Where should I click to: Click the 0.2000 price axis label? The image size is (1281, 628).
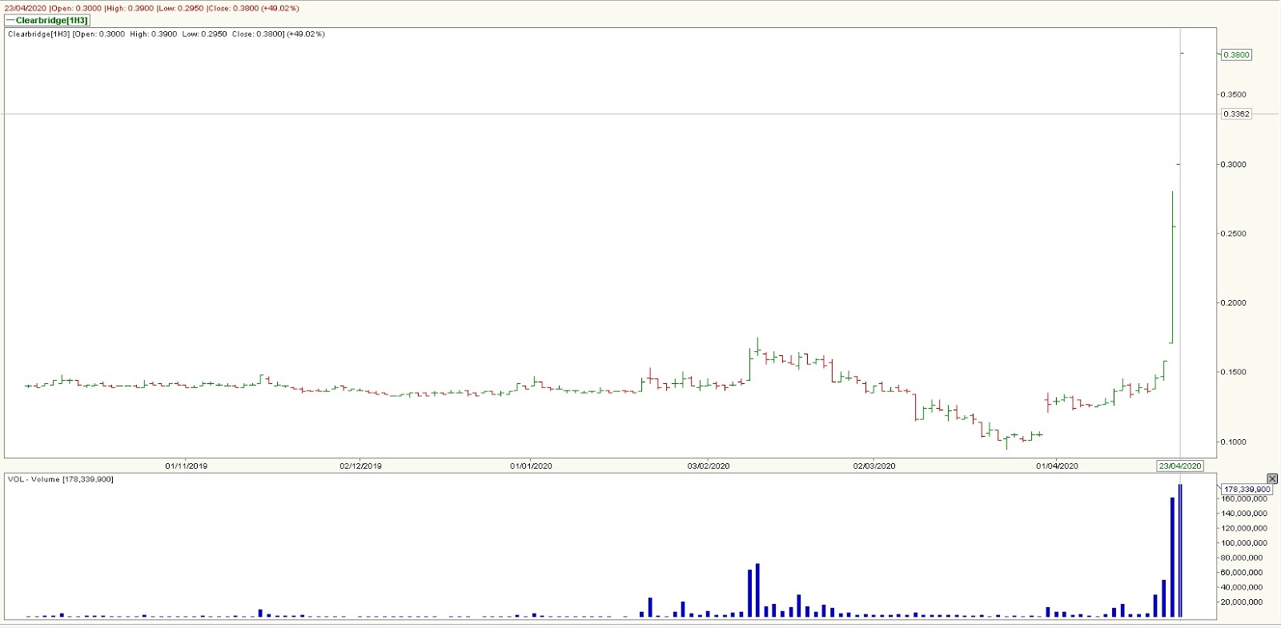(x=1234, y=302)
